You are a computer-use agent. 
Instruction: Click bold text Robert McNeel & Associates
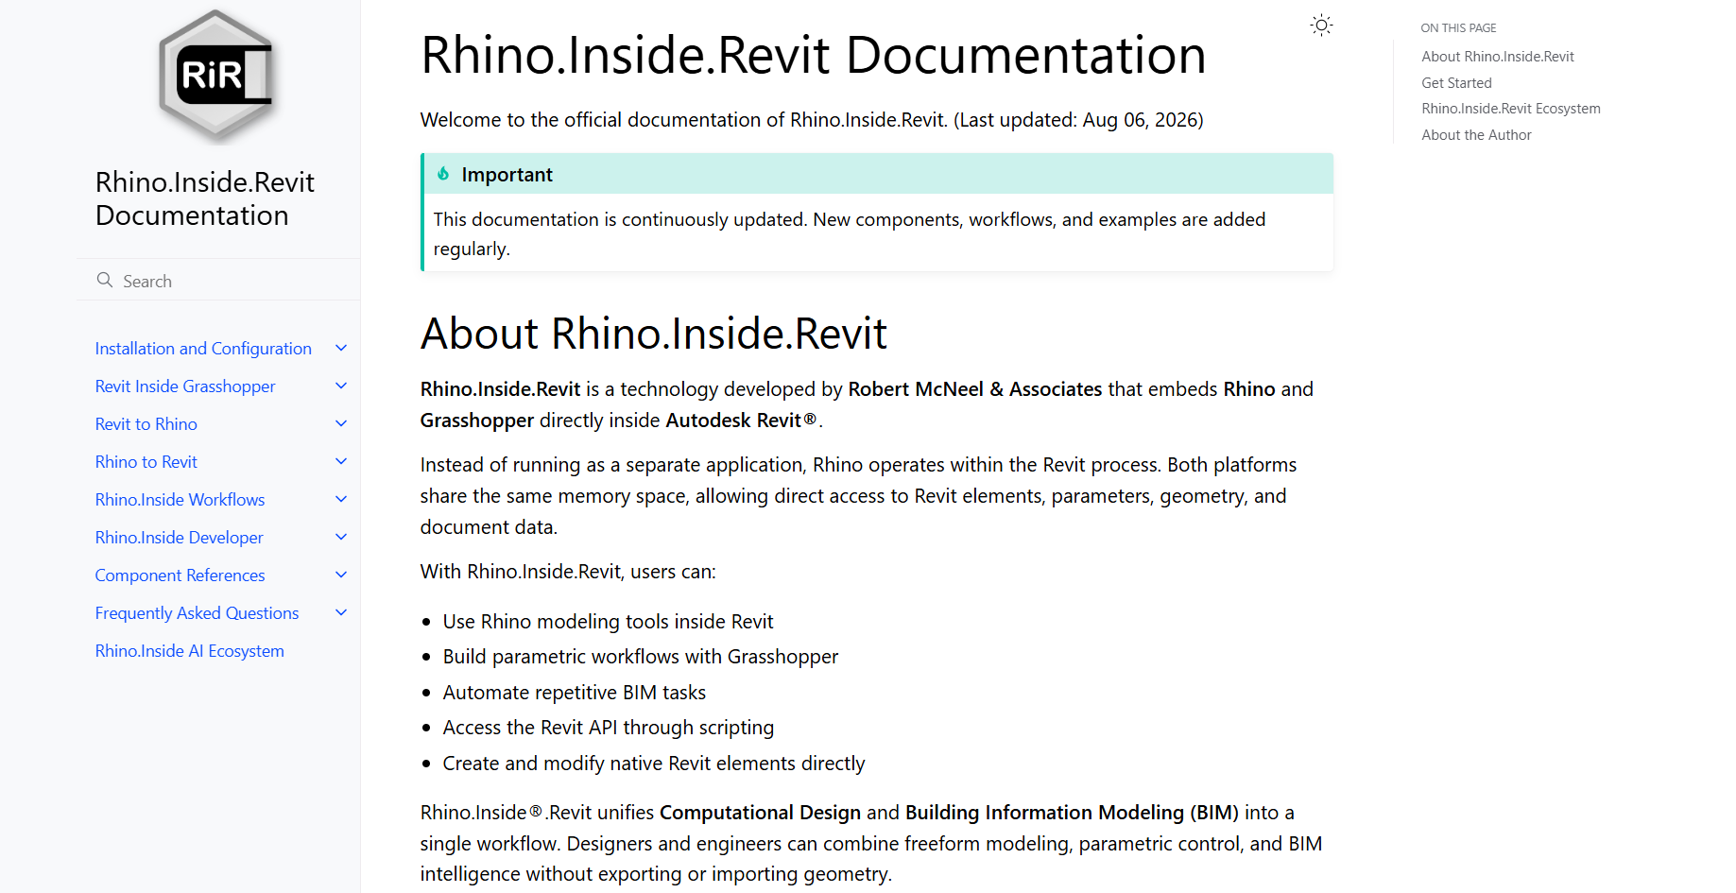(975, 389)
